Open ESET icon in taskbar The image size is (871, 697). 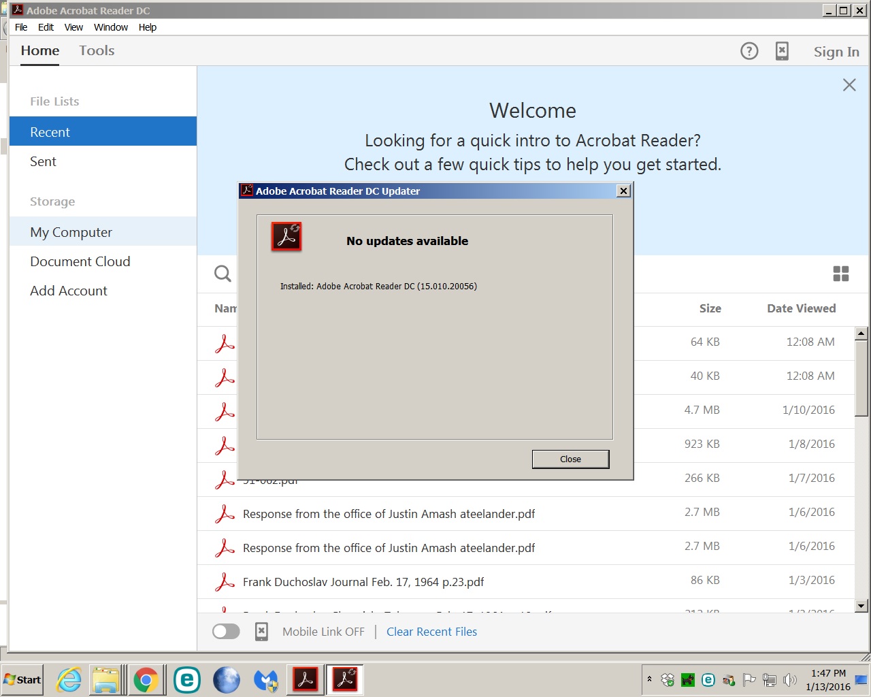click(186, 679)
